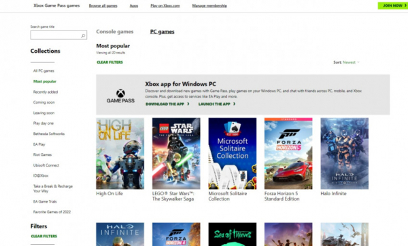
Task: Select Play day one collection
Action: click(x=44, y=123)
